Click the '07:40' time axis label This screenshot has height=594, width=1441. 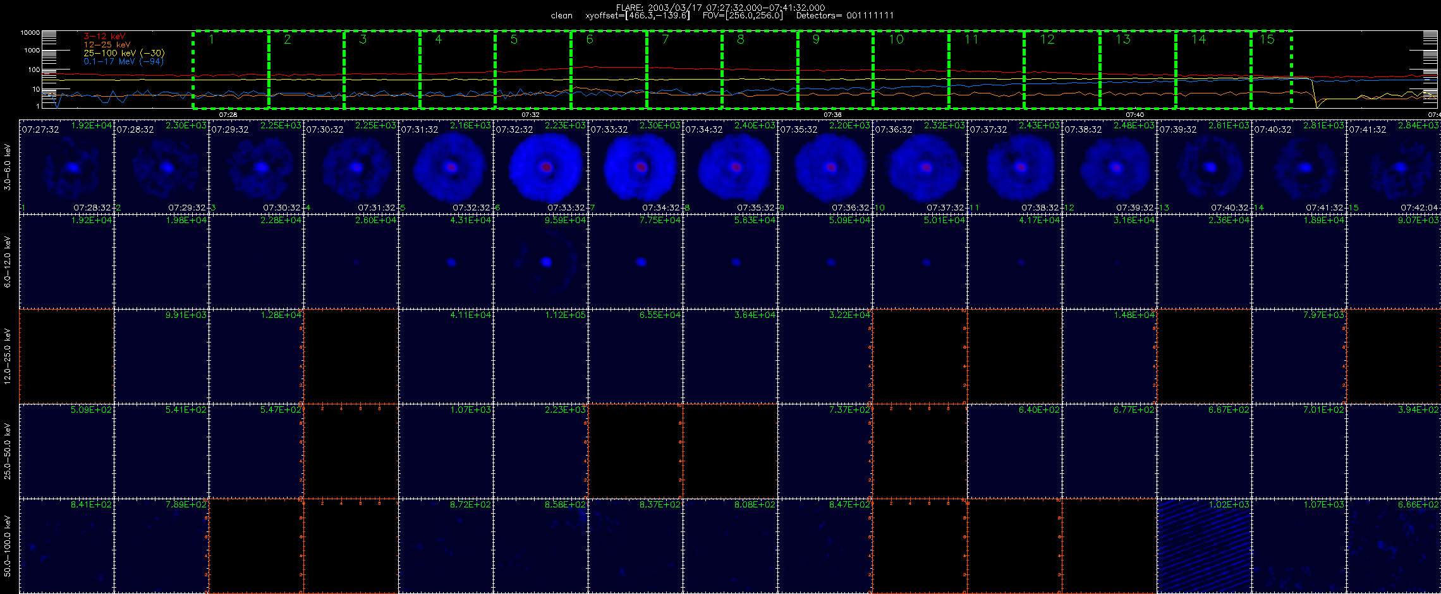[x=1135, y=115]
